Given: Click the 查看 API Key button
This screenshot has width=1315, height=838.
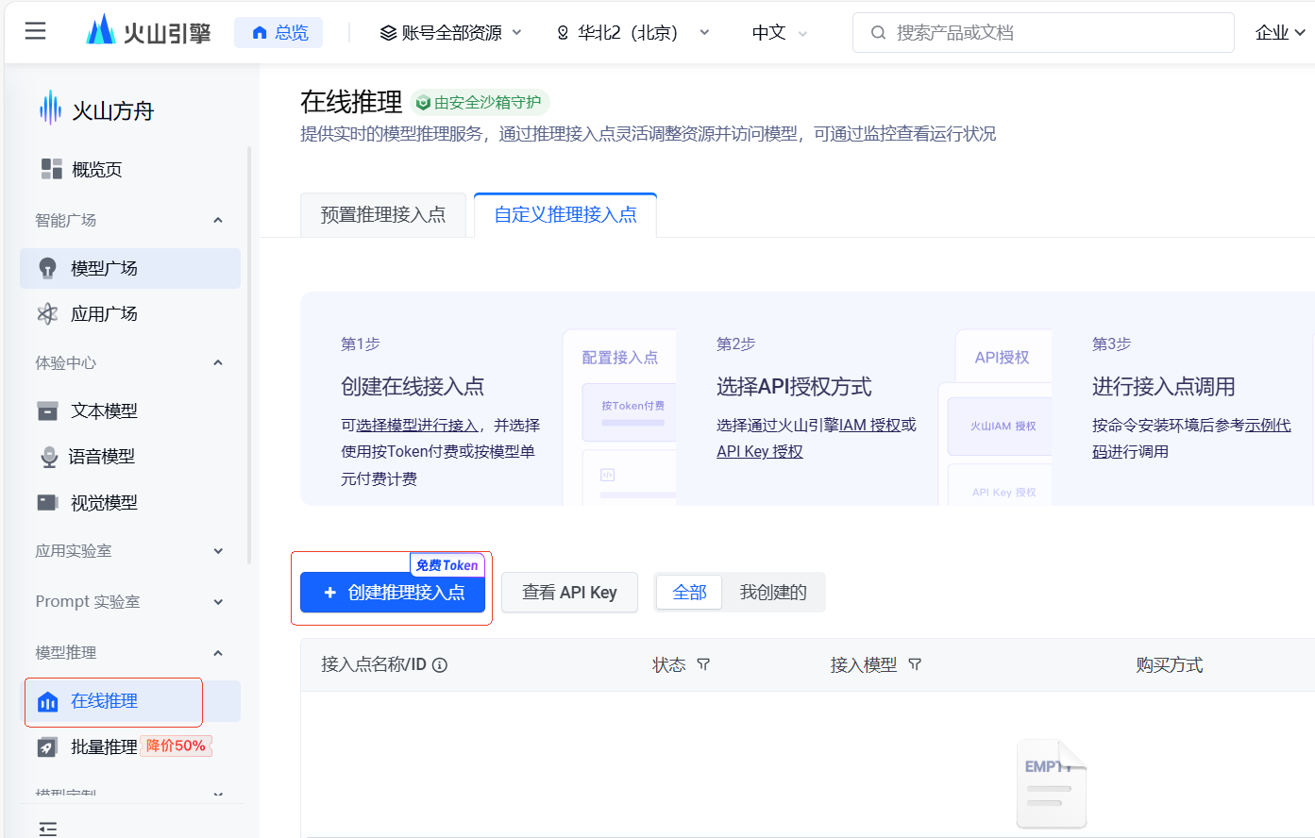Looking at the screenshot, I should pos(569,593).
